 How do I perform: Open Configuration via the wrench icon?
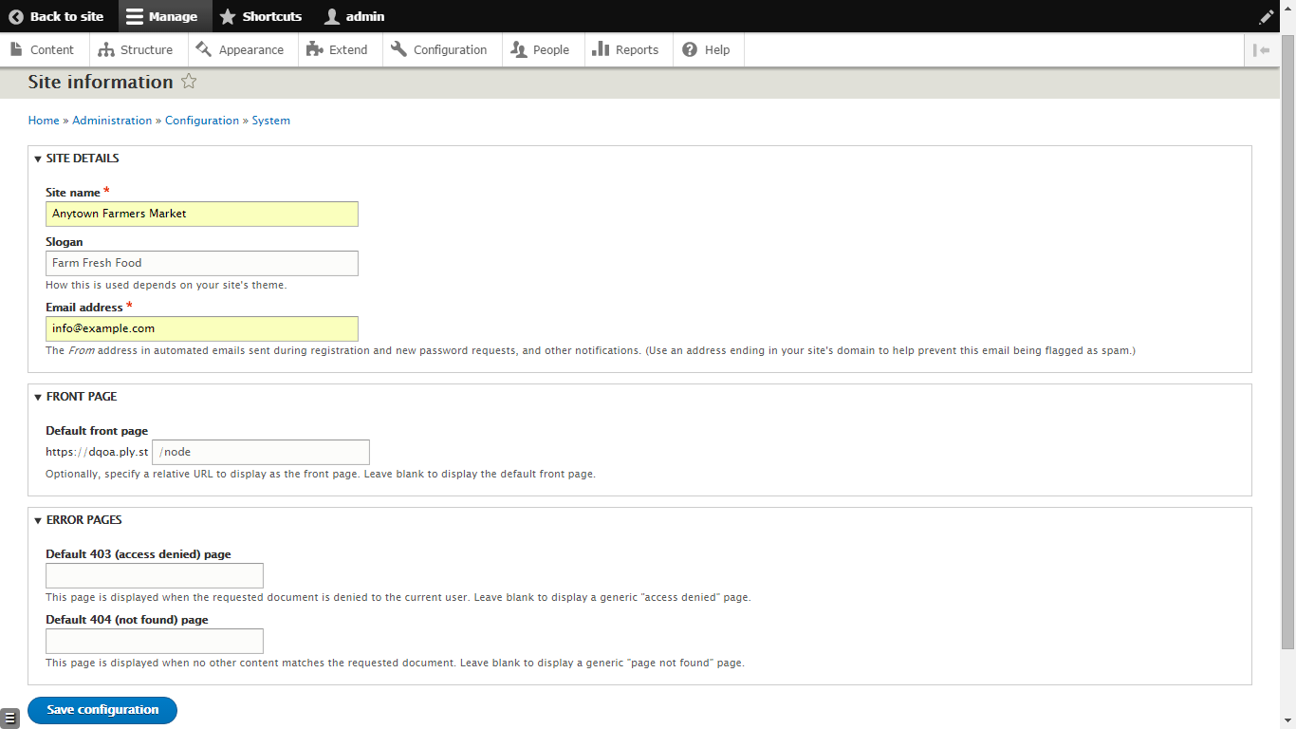pos(400,49)
